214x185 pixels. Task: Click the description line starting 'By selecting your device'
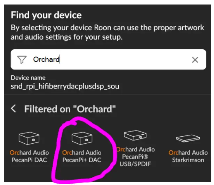(x=107, y=28)
